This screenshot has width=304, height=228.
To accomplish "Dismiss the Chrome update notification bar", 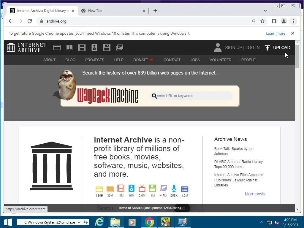I will pyautogui.click(x=293, y=33).
